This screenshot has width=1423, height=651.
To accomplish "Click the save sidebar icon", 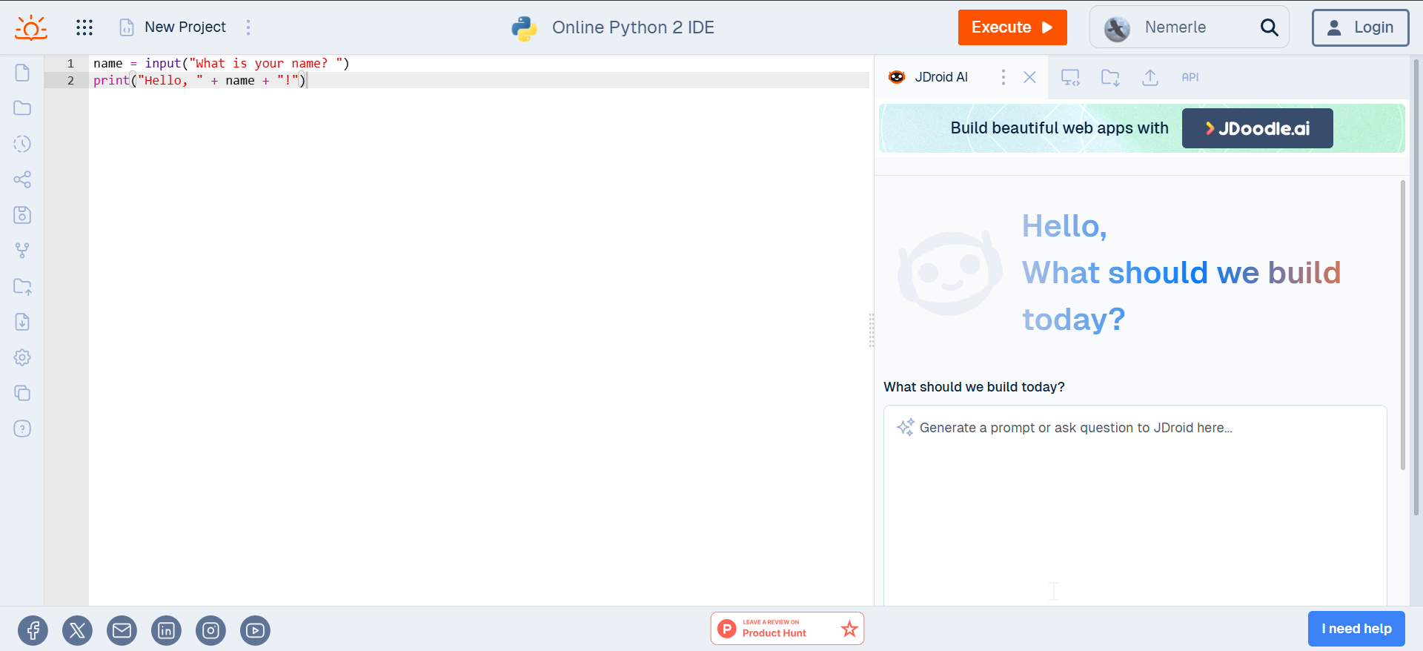I will 22,215.
